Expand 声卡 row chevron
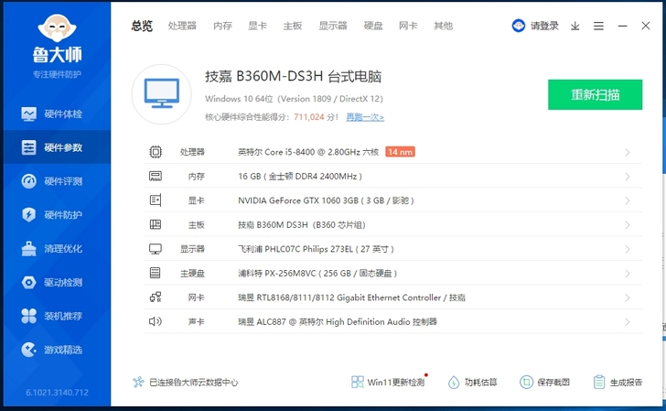This screenshot has width=666, height=411. tap(628, 321)
